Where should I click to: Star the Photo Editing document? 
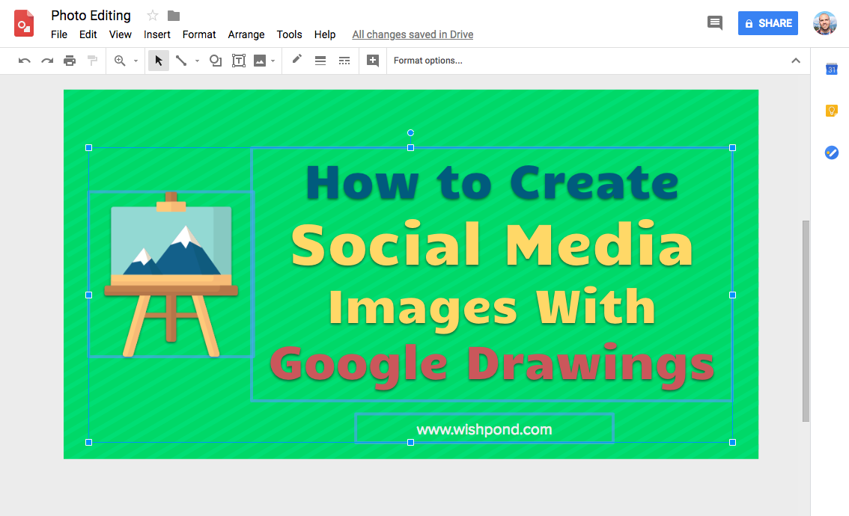153,16
